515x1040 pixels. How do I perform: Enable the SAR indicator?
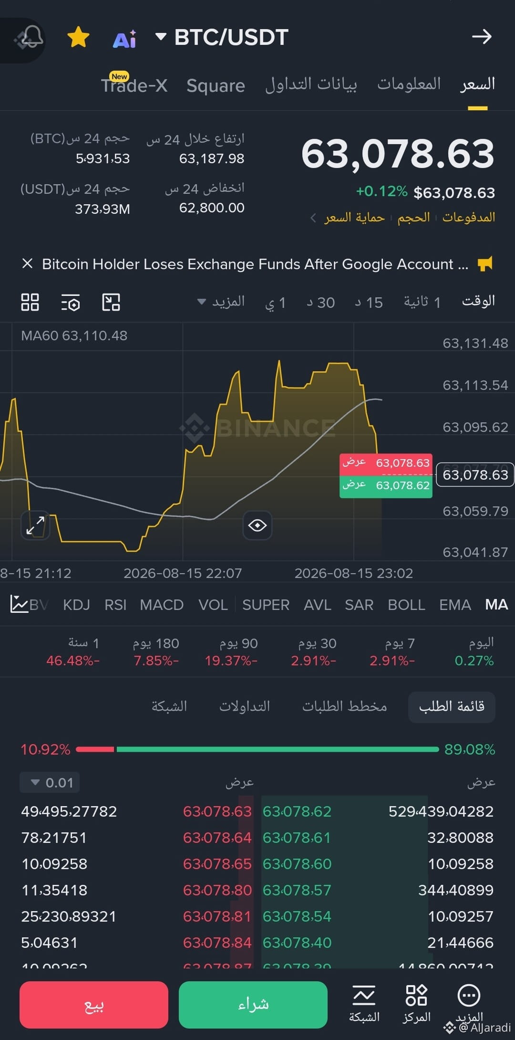point(359,605)
